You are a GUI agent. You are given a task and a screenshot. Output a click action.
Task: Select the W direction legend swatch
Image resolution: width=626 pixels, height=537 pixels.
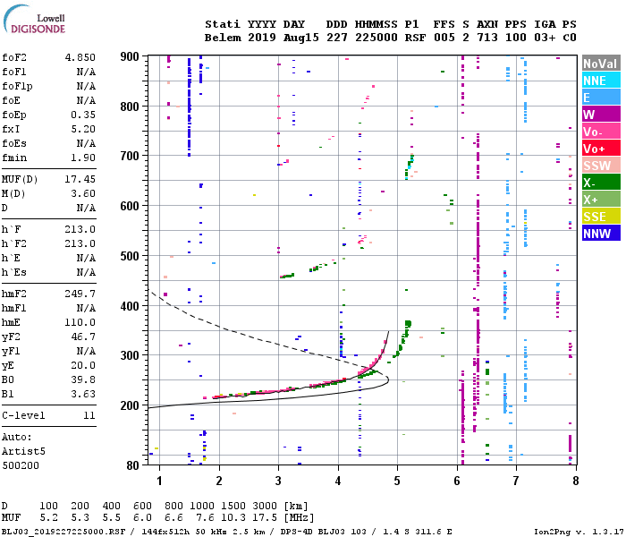tap(601, 115)
